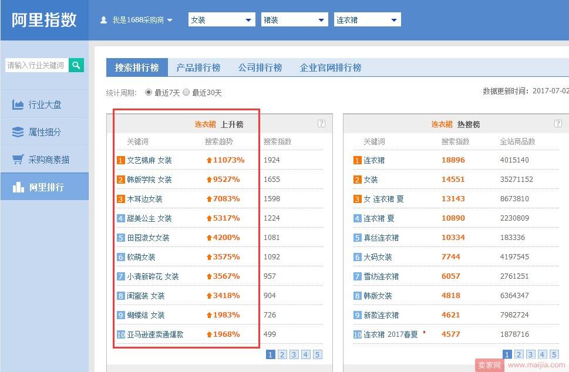The width and height of the screenshot is (569, 372).
Task: Open keyword 小清新碎花 女装
Action: pyautogui.click(x=153, y=276)
